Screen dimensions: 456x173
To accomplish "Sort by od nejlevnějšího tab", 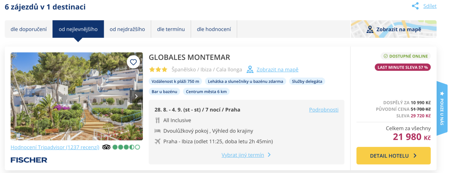I will coord(78,29).
